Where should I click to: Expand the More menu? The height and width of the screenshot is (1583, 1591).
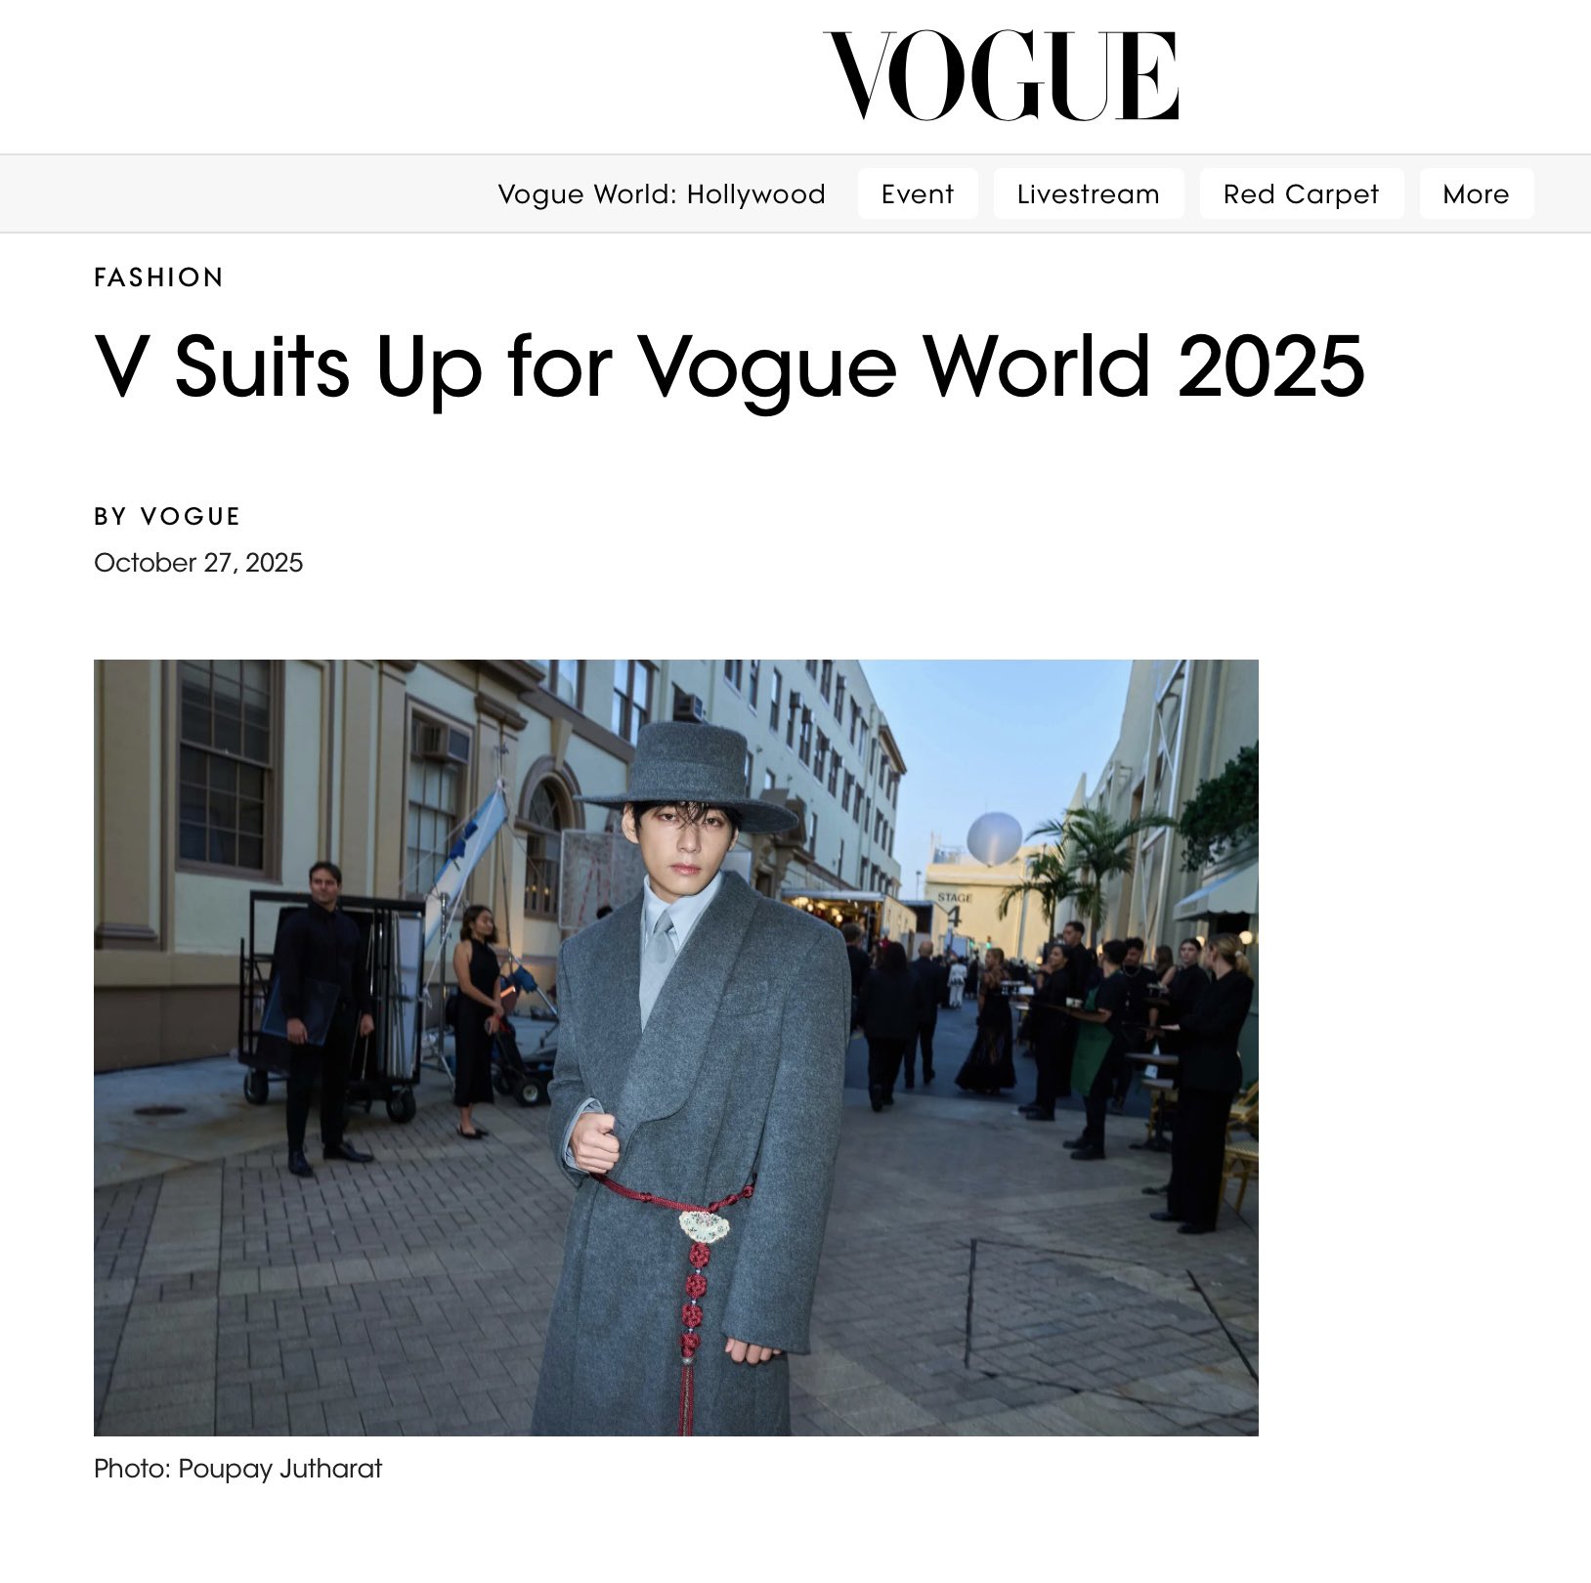coord(1477,193)
